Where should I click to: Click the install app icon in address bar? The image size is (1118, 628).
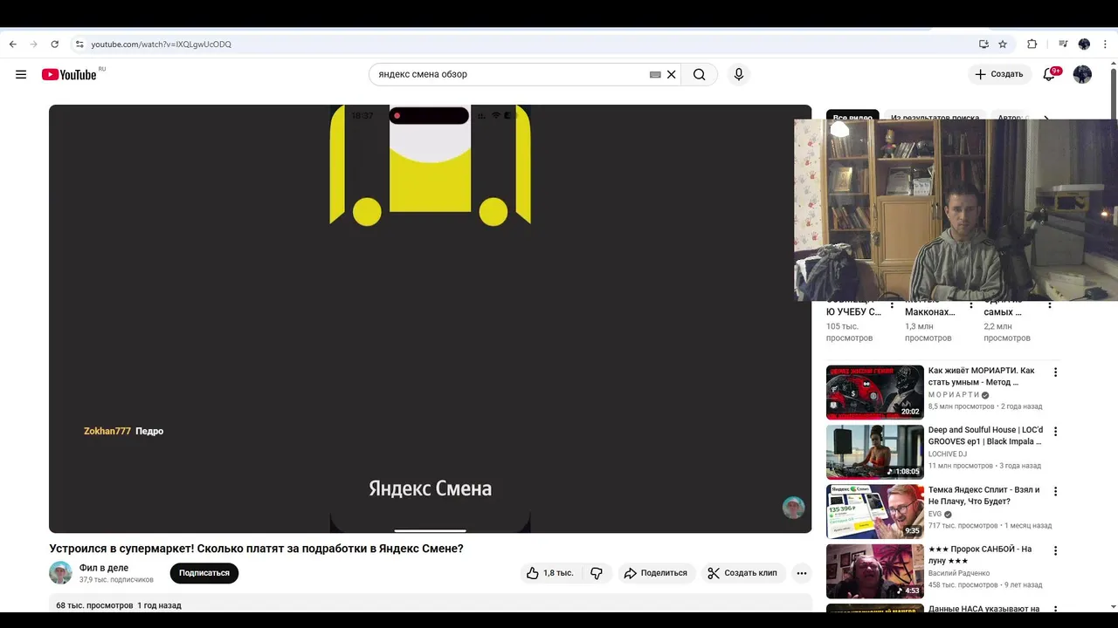tap(983, 44)
